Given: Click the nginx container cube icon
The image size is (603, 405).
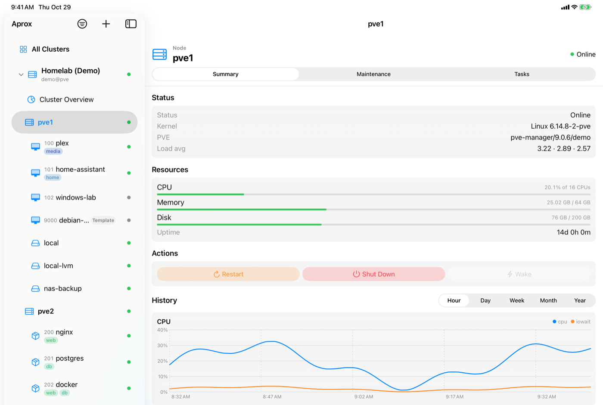Looking at the screenshot, I should [36, 336].
